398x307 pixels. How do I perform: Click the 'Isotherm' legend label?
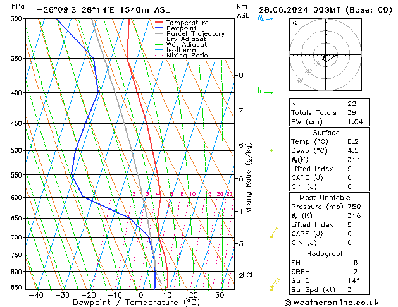(x=181, y=50)
